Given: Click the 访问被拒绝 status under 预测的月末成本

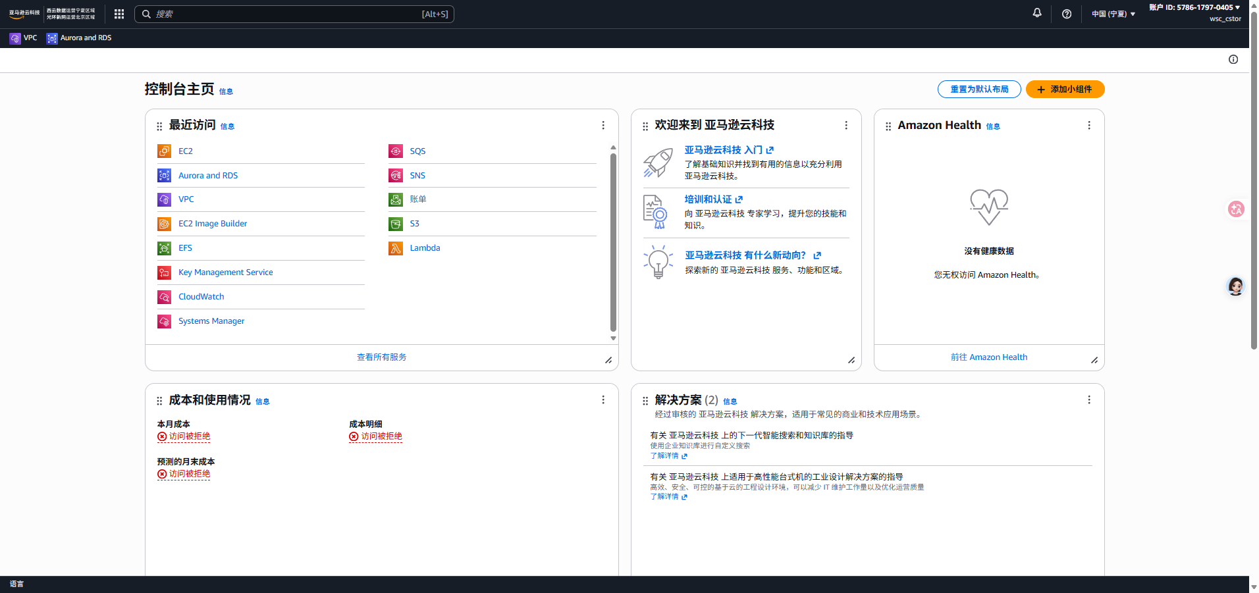Looking at the screenshot, I should click(184, 474).
